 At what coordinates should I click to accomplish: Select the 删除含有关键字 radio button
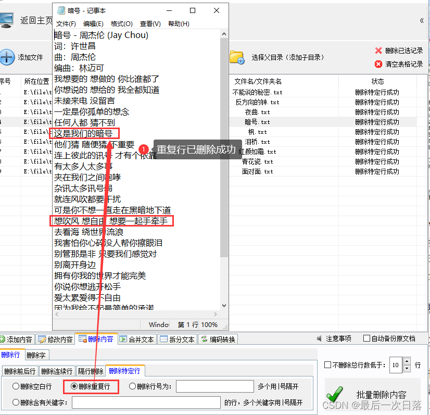(x=16, y=403)
